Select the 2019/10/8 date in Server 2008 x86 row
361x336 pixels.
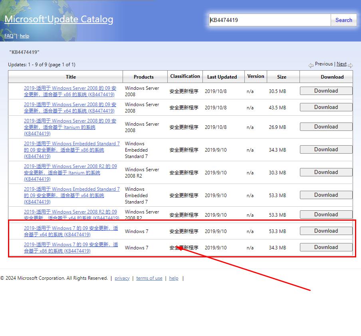[x=216, y=91]
